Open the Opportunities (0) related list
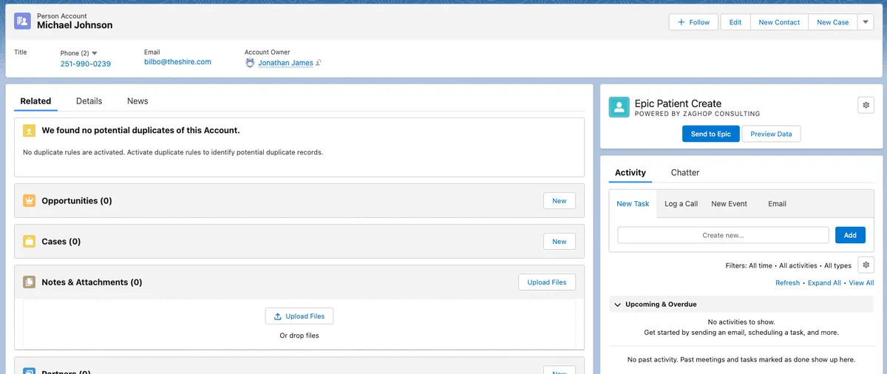The height and width of the screenshot is (374, 887). pyautogui.click(x=77, y=200)
